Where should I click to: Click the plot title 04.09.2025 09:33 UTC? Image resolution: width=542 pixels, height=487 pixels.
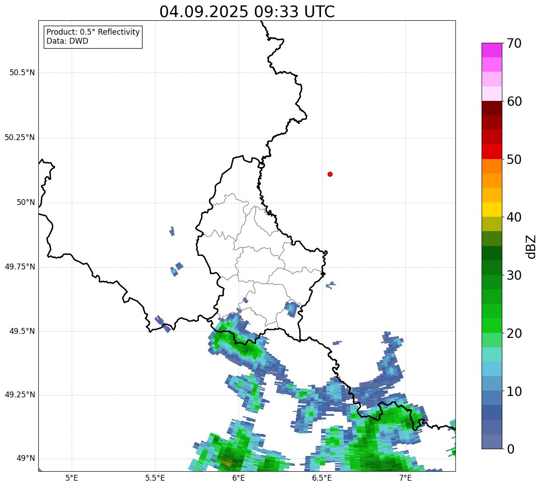[247, 11]
